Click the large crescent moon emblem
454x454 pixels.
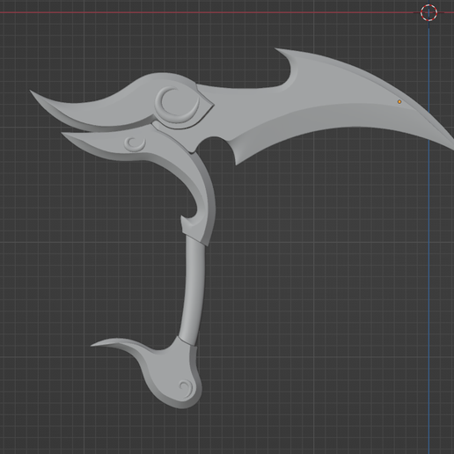point(178,104)
